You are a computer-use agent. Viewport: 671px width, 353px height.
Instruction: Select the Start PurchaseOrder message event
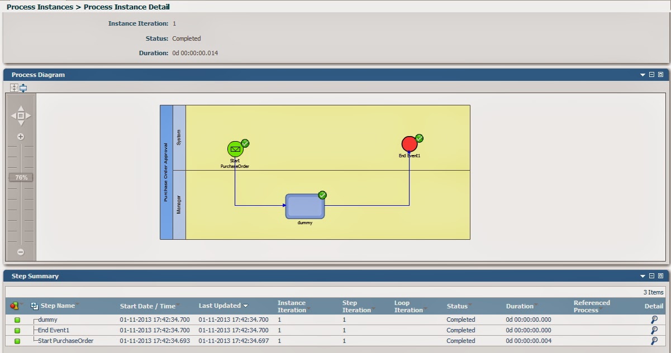[x=235, y=149]
